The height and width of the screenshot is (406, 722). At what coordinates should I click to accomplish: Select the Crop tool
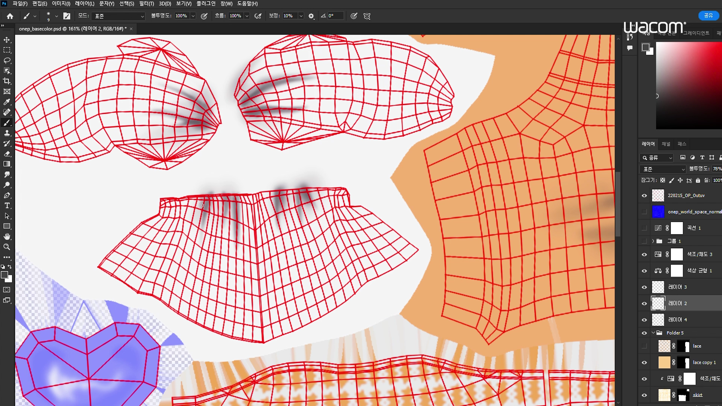(7, 81)
